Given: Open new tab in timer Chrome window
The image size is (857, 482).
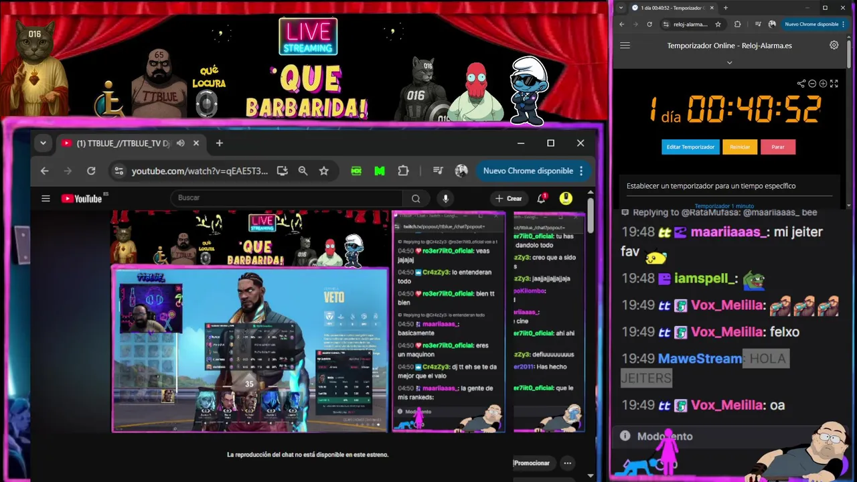Looking at the screenshot, I should 726,8.
